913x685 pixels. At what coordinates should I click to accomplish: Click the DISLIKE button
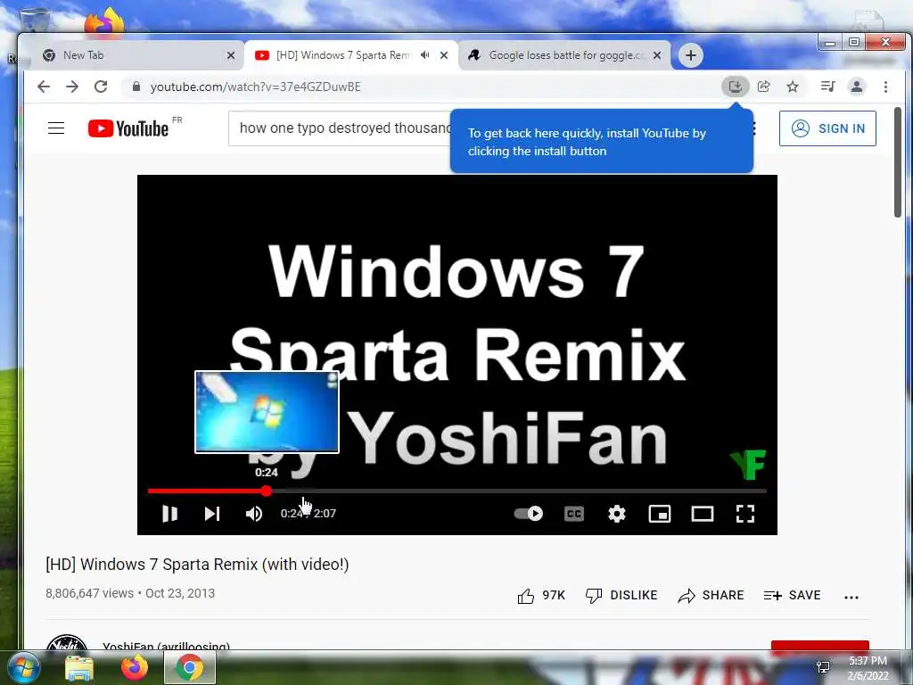pyautogui.click(x=621, y=595)
